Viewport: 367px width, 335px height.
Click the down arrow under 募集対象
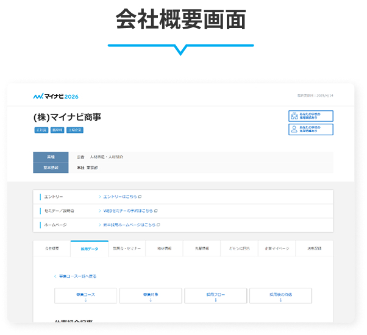coord(151,300)
